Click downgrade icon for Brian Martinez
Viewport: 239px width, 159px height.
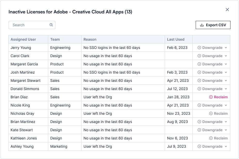(x=199, y=122)
